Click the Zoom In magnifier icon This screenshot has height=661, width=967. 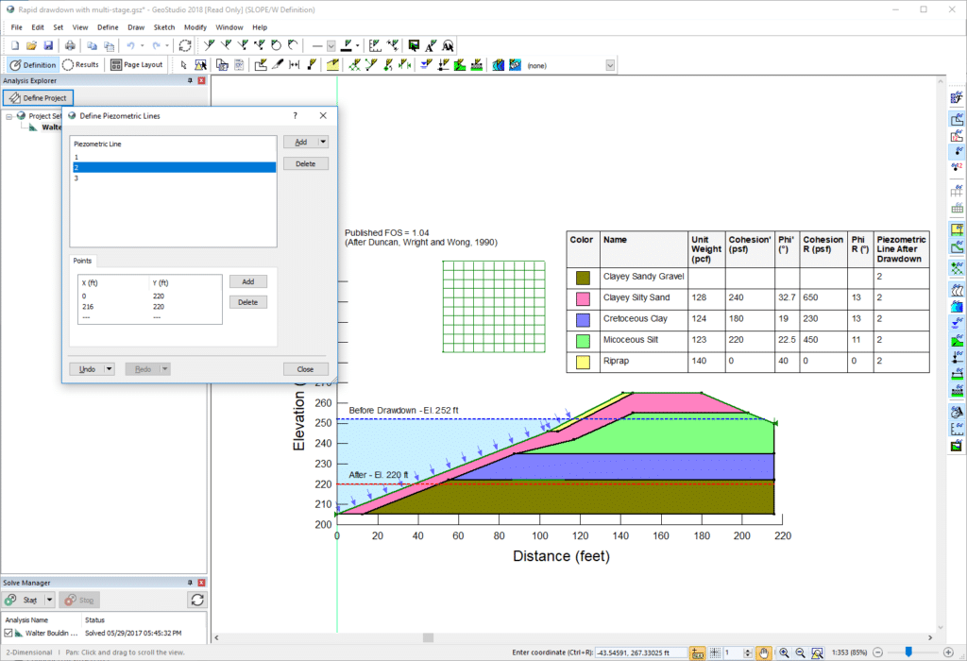tap(783, 652)
